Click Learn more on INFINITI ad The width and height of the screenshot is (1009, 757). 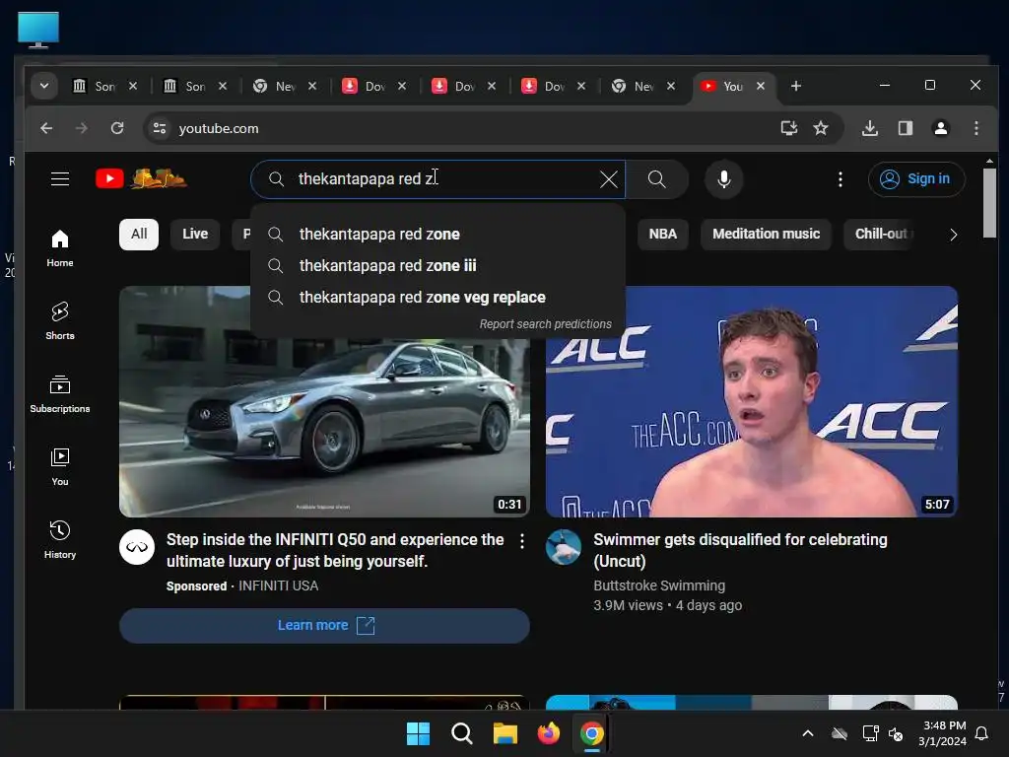pyautogui.click(x=324, y=625)
